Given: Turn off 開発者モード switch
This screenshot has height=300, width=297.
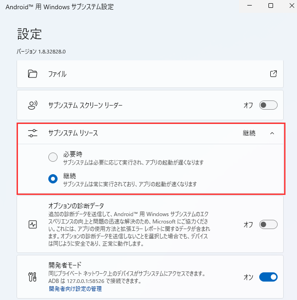Looking at the screenshot, I should [x=268, y=277].
